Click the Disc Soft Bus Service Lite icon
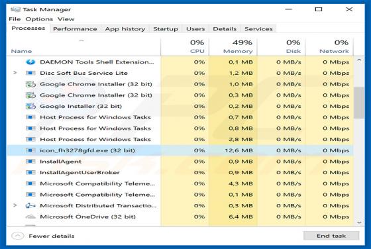Image resolution: width=371 pixels, height=249 pixels. click(x=30, y=73)
